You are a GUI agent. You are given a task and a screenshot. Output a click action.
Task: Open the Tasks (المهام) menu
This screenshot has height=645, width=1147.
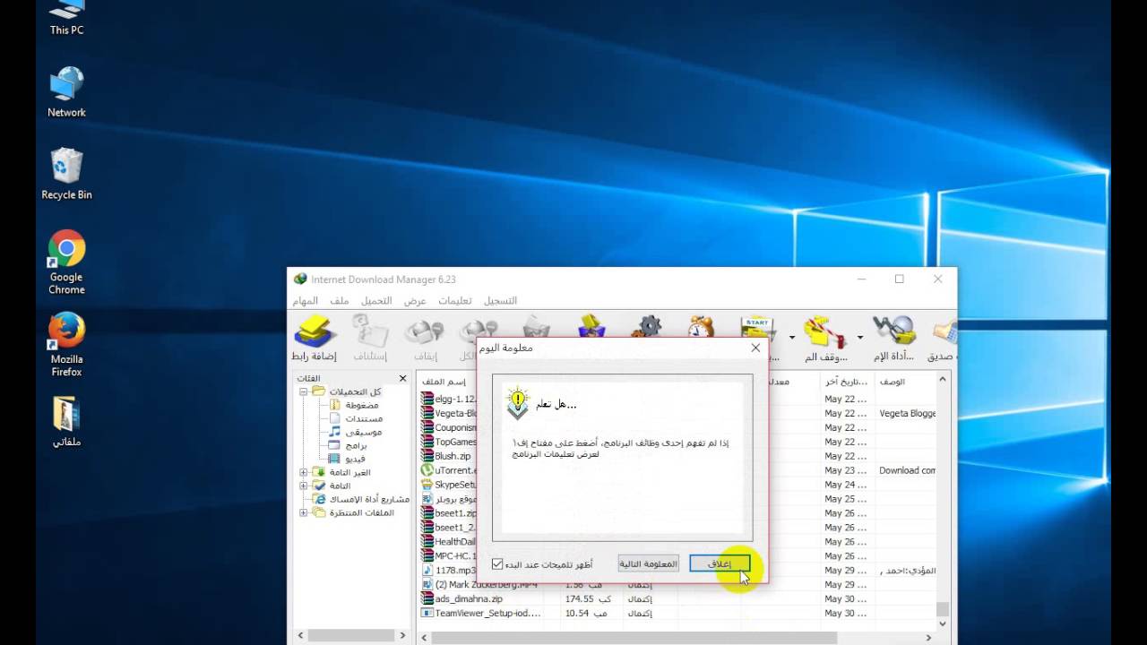(x=305, y=301)
